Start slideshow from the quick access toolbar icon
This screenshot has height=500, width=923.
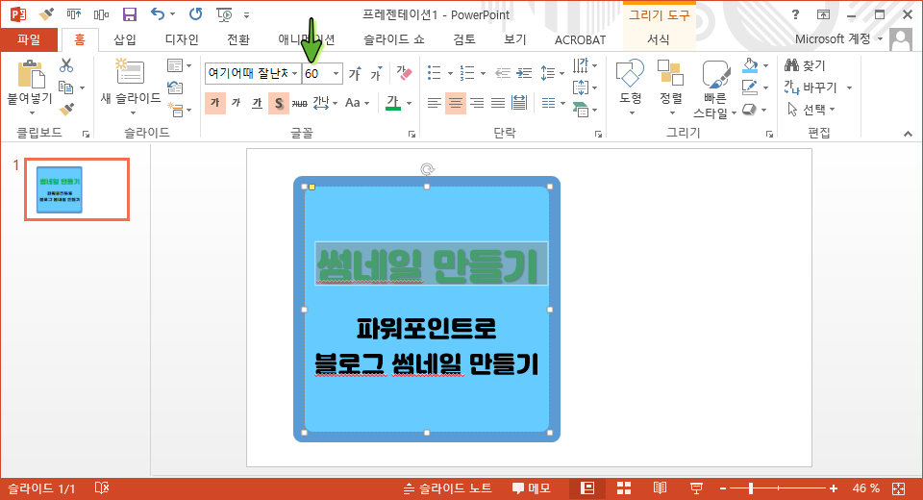point(224,14)
